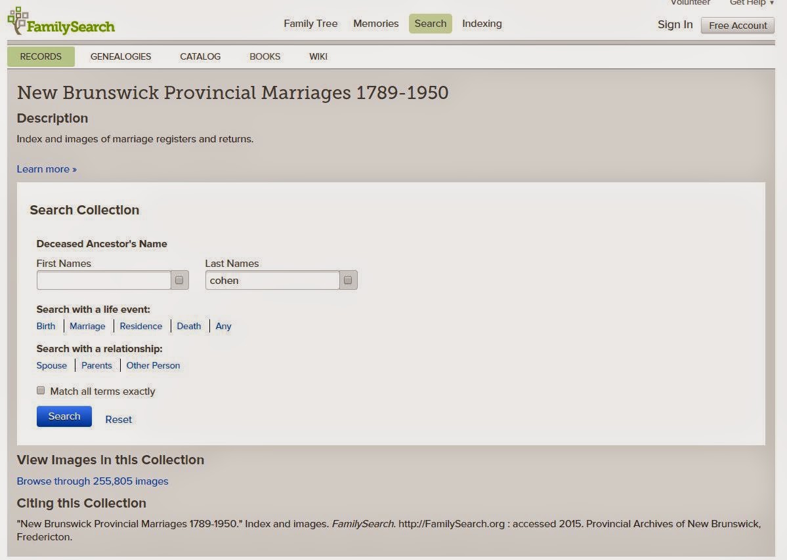Select Family Tree in top menu
The height and width of the screenshot is (560, 787).
pyautogui.click(x=310, y=24)
